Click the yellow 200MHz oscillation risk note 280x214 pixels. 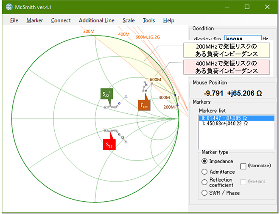(227, 50)
